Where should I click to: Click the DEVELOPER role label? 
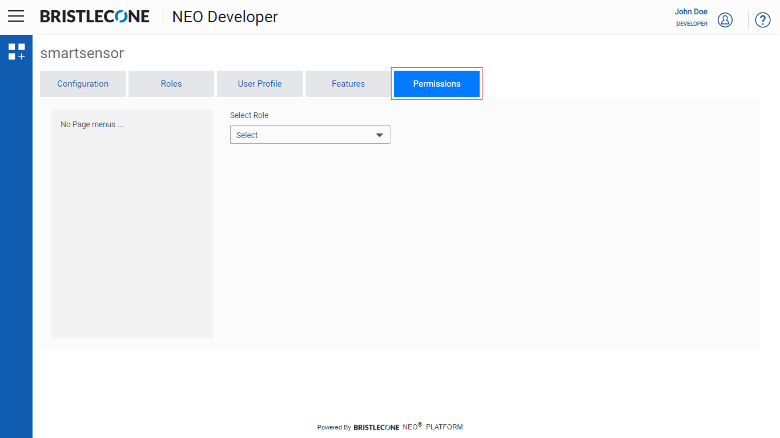click(x=692, y=24)
